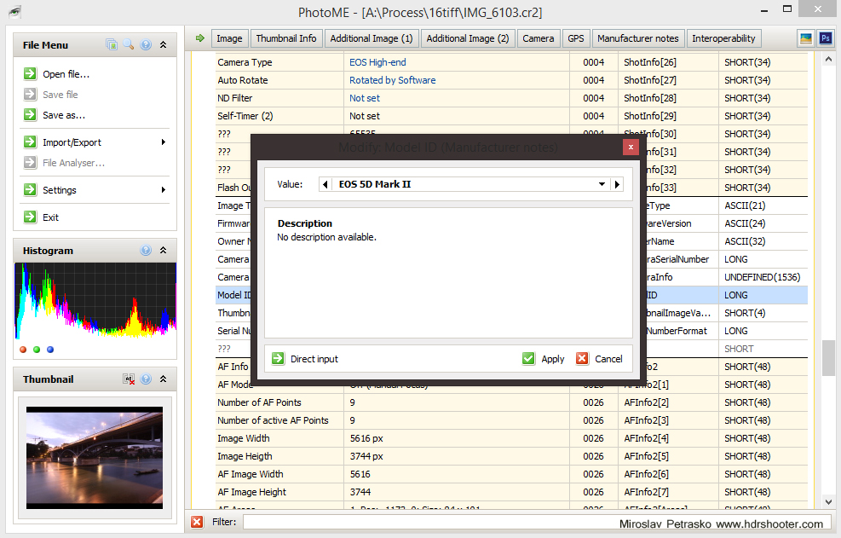Click the "Not set" value for ND Filter

(x=365, y=98)
